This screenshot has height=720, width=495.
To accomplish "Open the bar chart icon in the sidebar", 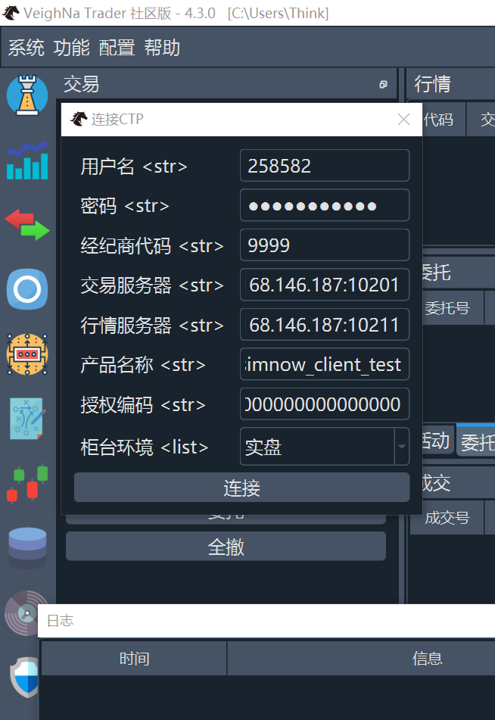I will pyautogui.click(x=27, y=160).
